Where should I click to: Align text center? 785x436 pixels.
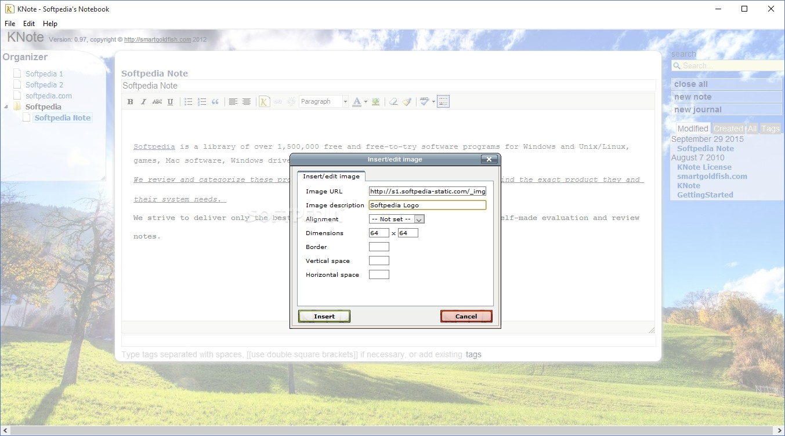[x=247, y=102]
